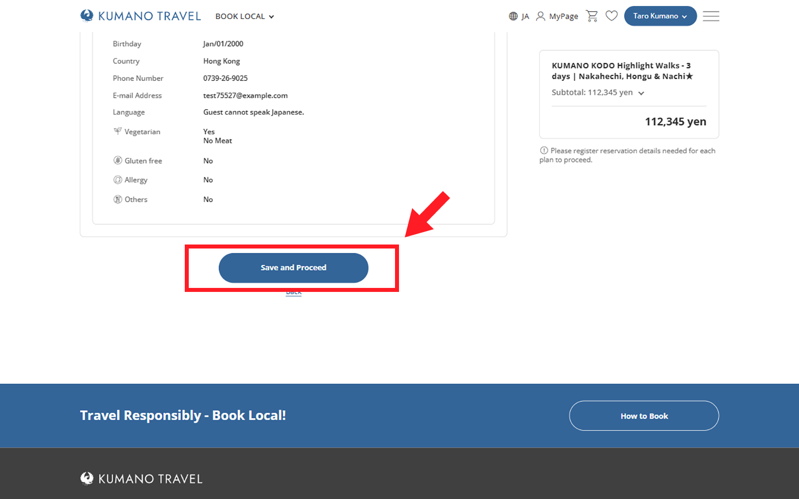799x499 pixels.
Task: Go to MyPage text link
Action: (x=563, y=16)
